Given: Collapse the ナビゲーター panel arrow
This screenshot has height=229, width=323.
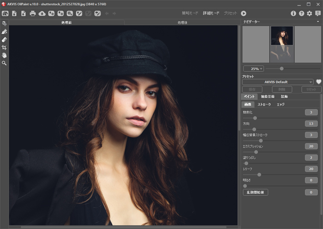Looking at the screenshot, I should pos(318,21).
